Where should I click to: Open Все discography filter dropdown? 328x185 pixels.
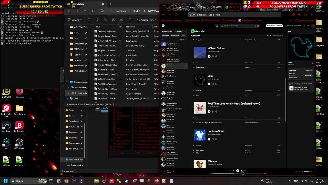point(269,35)
